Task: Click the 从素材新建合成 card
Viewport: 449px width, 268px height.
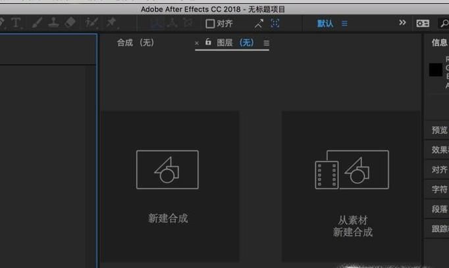Action: [351, 187]
